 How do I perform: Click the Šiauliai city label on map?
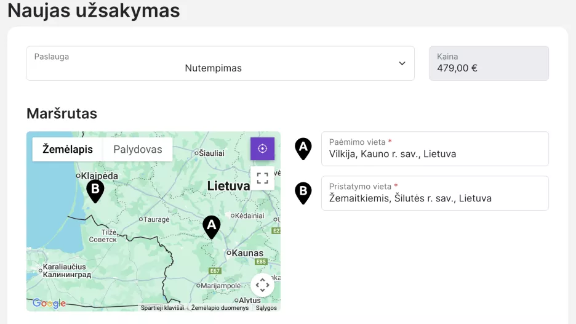(x=210, y=153)
